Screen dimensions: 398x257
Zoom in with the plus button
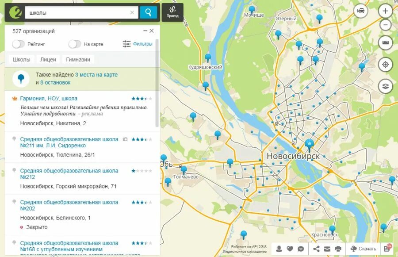385,11
